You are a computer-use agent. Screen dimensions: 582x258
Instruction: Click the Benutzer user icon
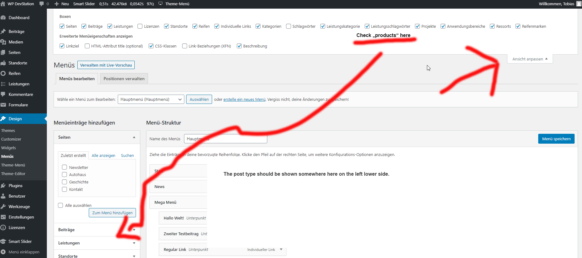(3, 196)
